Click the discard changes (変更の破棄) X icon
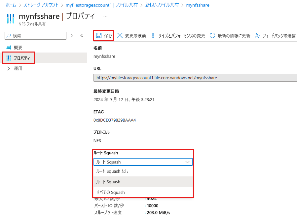The height and width of the screenshot is (221, 297). click(x=120, y=35)
